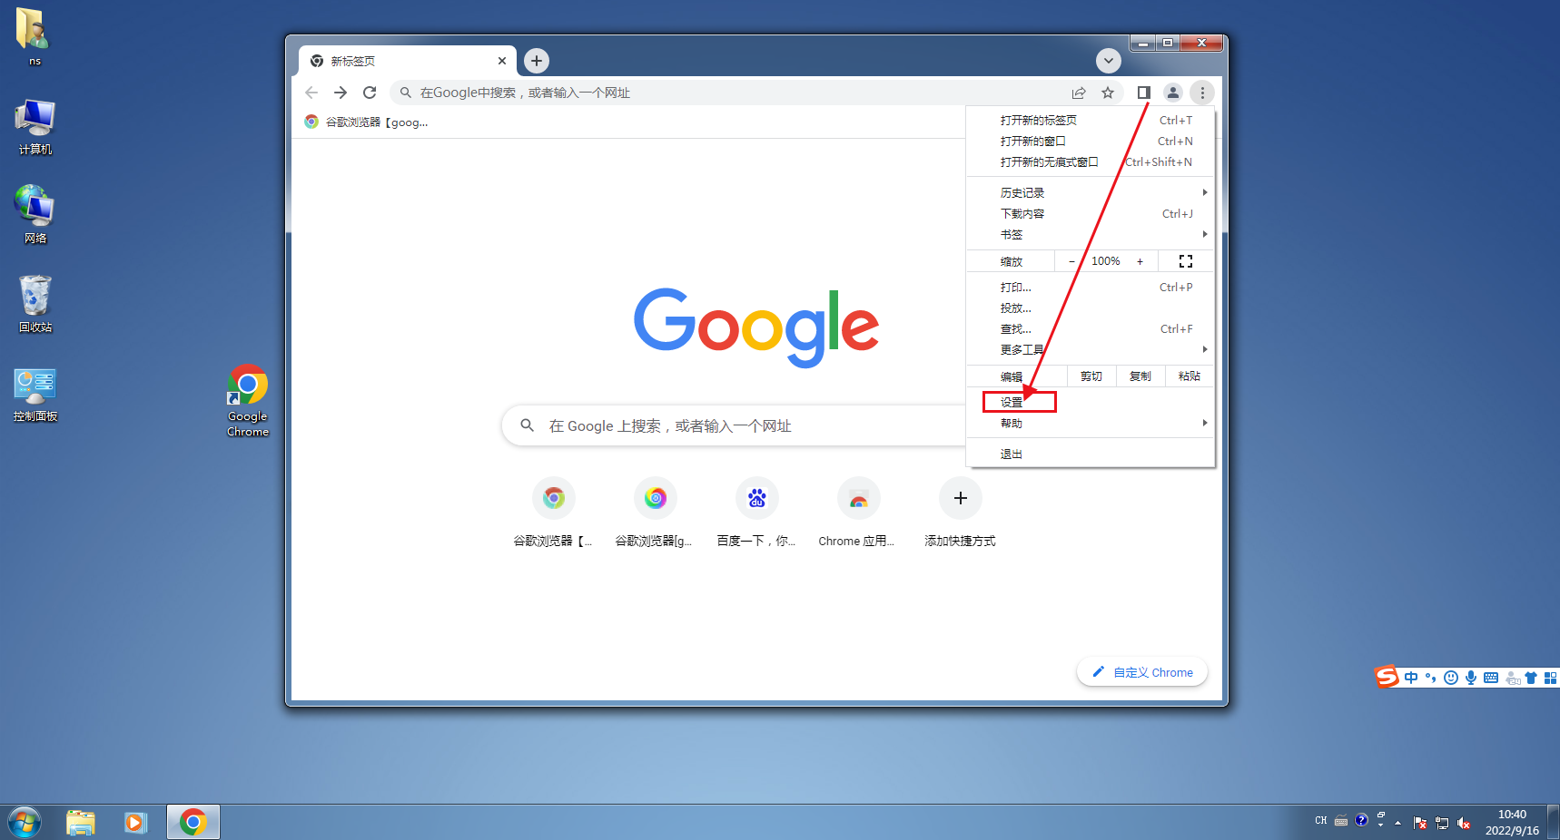
Task: Click the Sogou microphone voice input icon
Action: (x=1471, y=678)
